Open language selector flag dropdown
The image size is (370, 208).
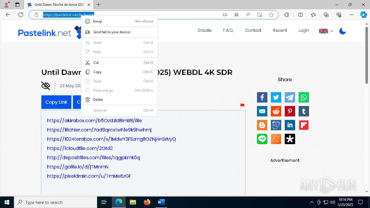tap(326, 31)
